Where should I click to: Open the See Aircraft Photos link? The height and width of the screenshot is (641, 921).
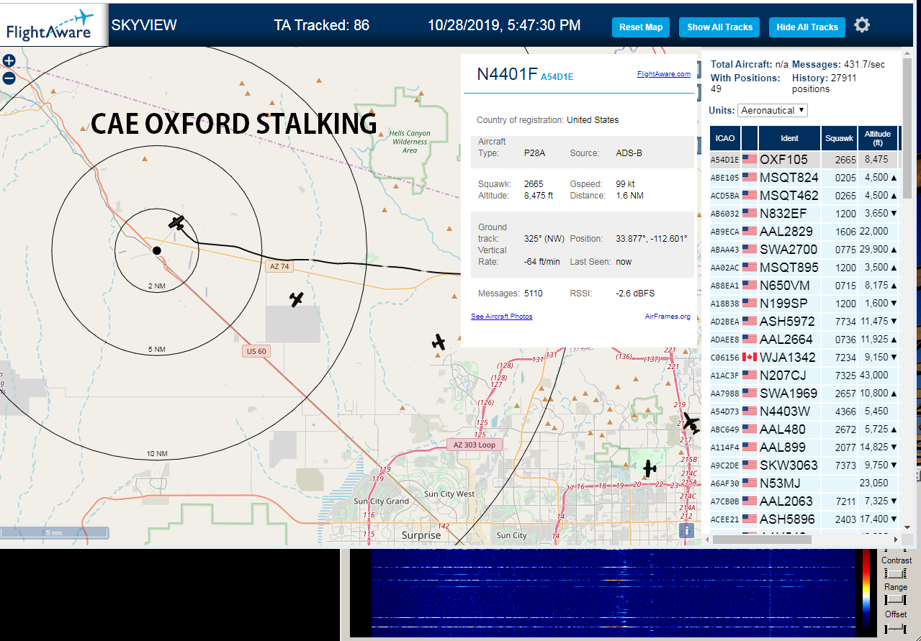pyautogui.click(x=502, y=317)
